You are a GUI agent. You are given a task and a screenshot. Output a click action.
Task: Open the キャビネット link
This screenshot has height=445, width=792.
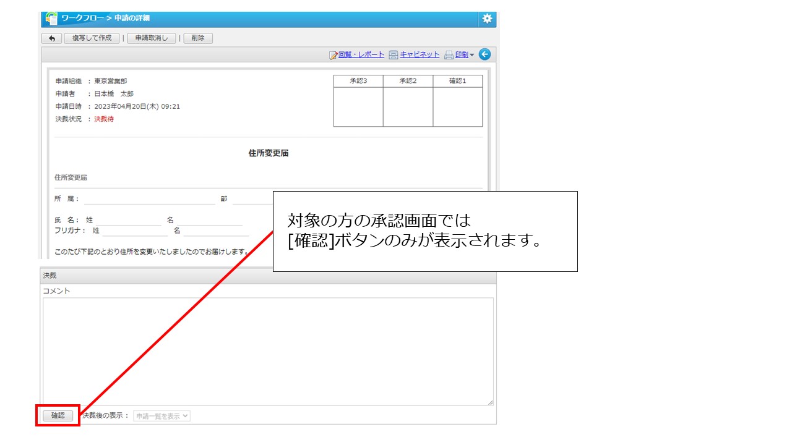420,55
